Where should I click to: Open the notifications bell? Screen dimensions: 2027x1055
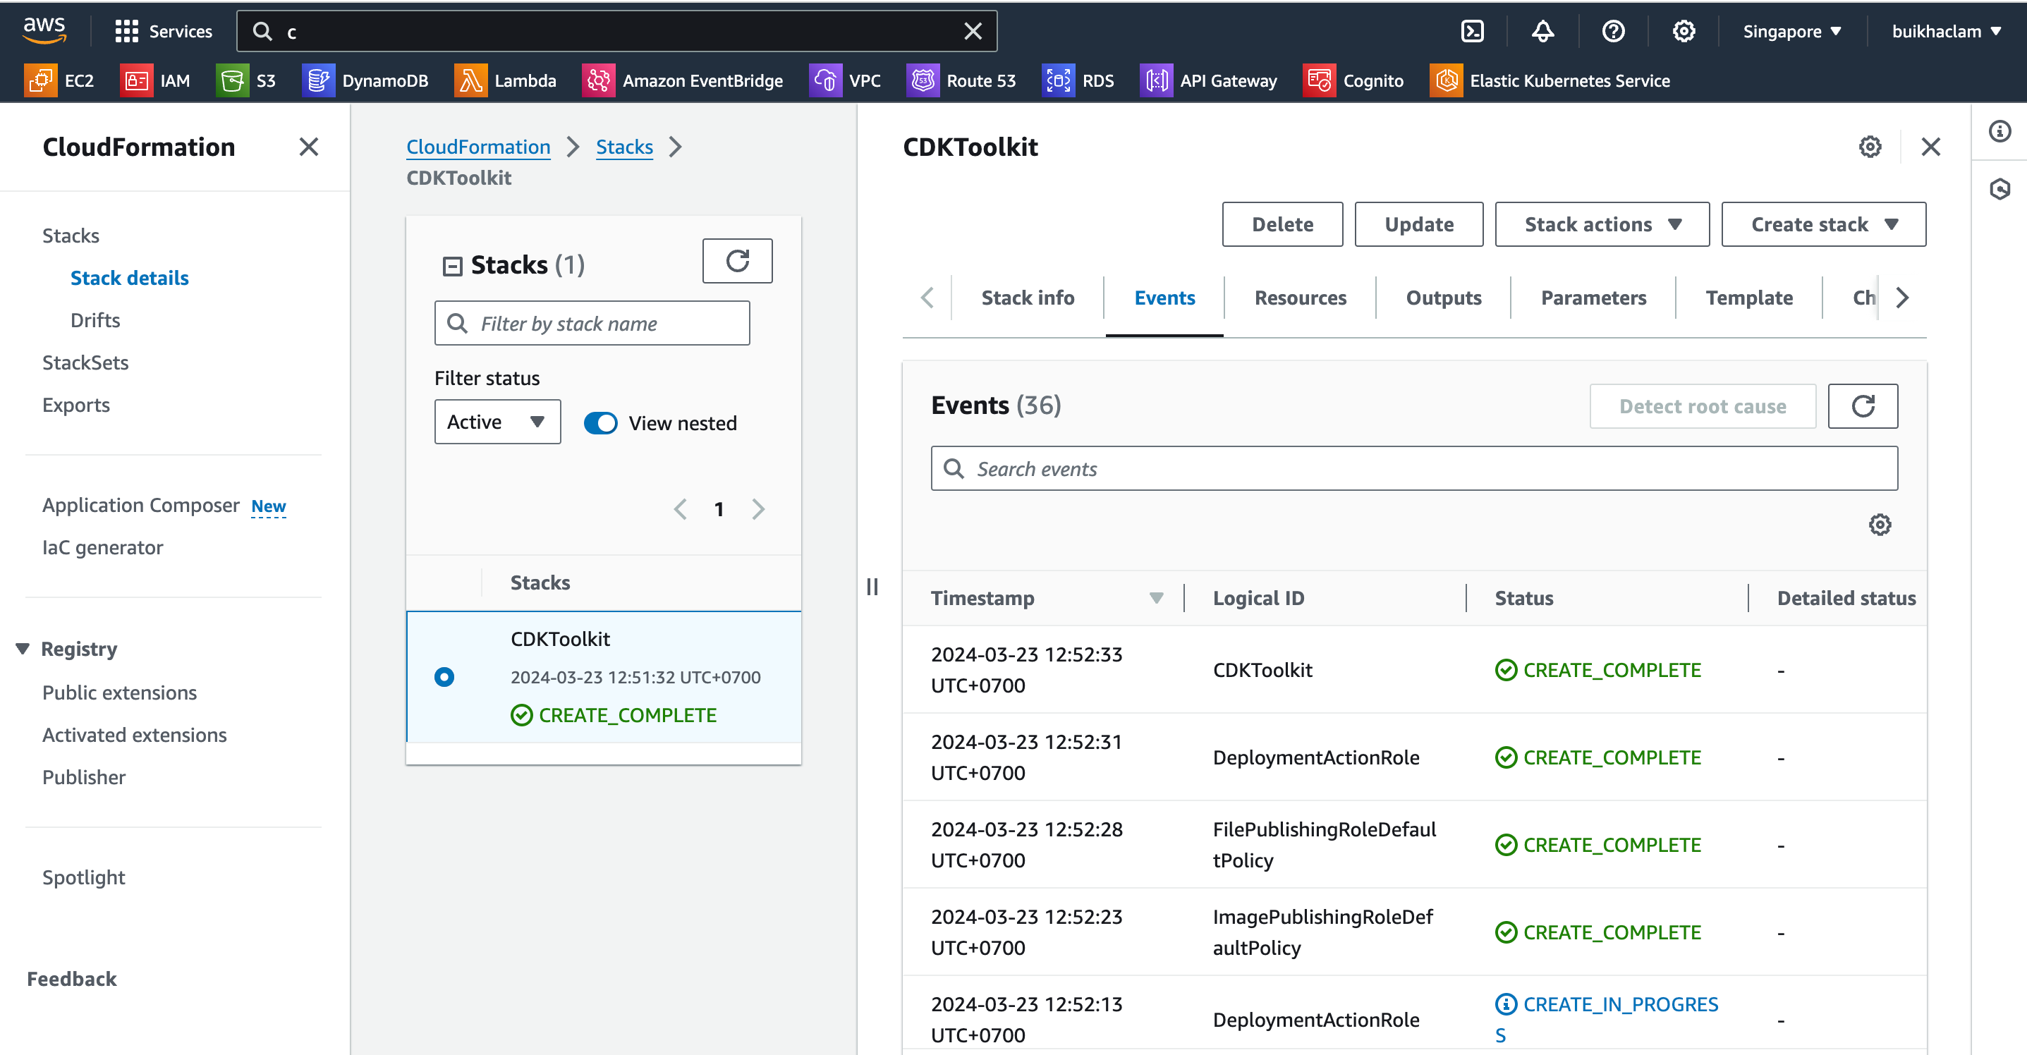(1542, 32)
